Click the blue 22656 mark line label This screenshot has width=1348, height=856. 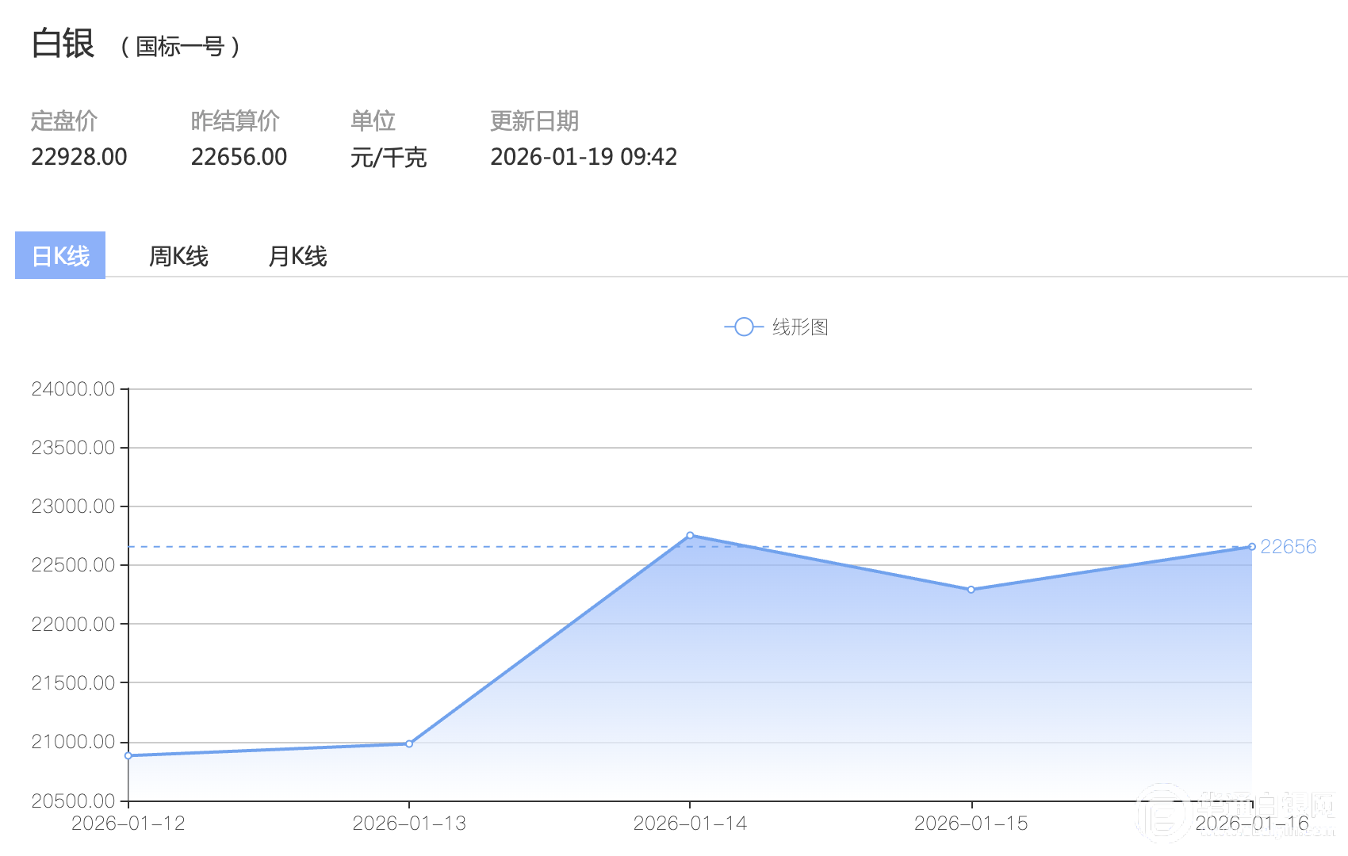1288,547
